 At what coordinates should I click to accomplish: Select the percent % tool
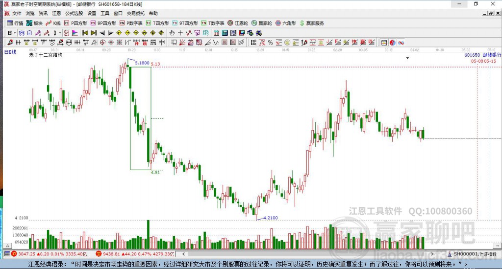coord(270,43)
